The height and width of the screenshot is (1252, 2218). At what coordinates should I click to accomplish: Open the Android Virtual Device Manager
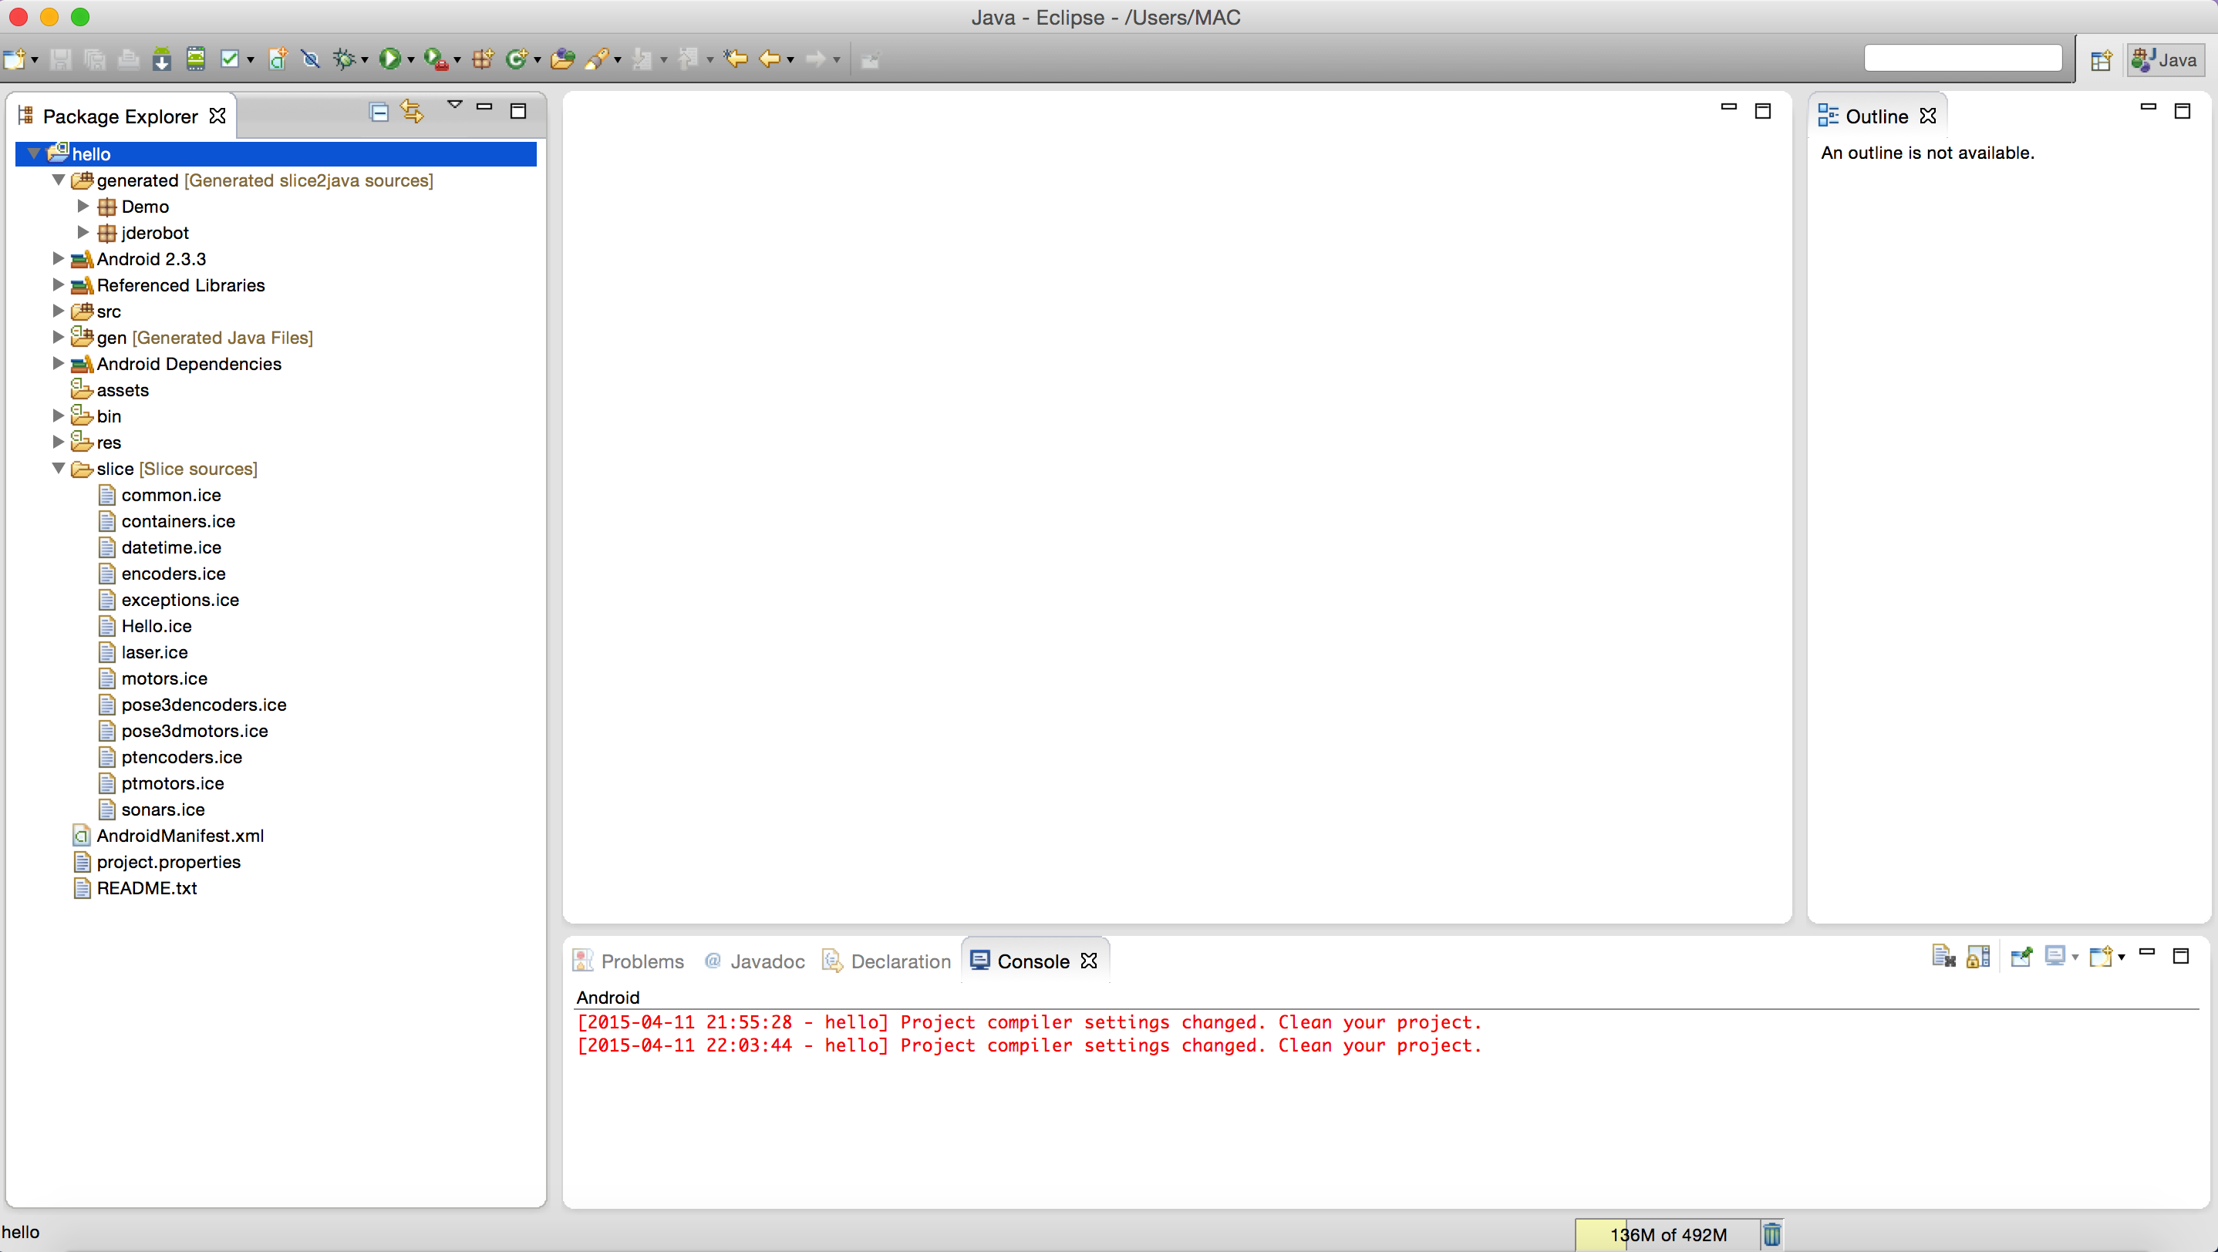(195, 59)
